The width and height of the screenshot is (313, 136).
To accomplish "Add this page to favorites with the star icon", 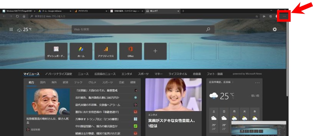I will [x=257, y=16].
